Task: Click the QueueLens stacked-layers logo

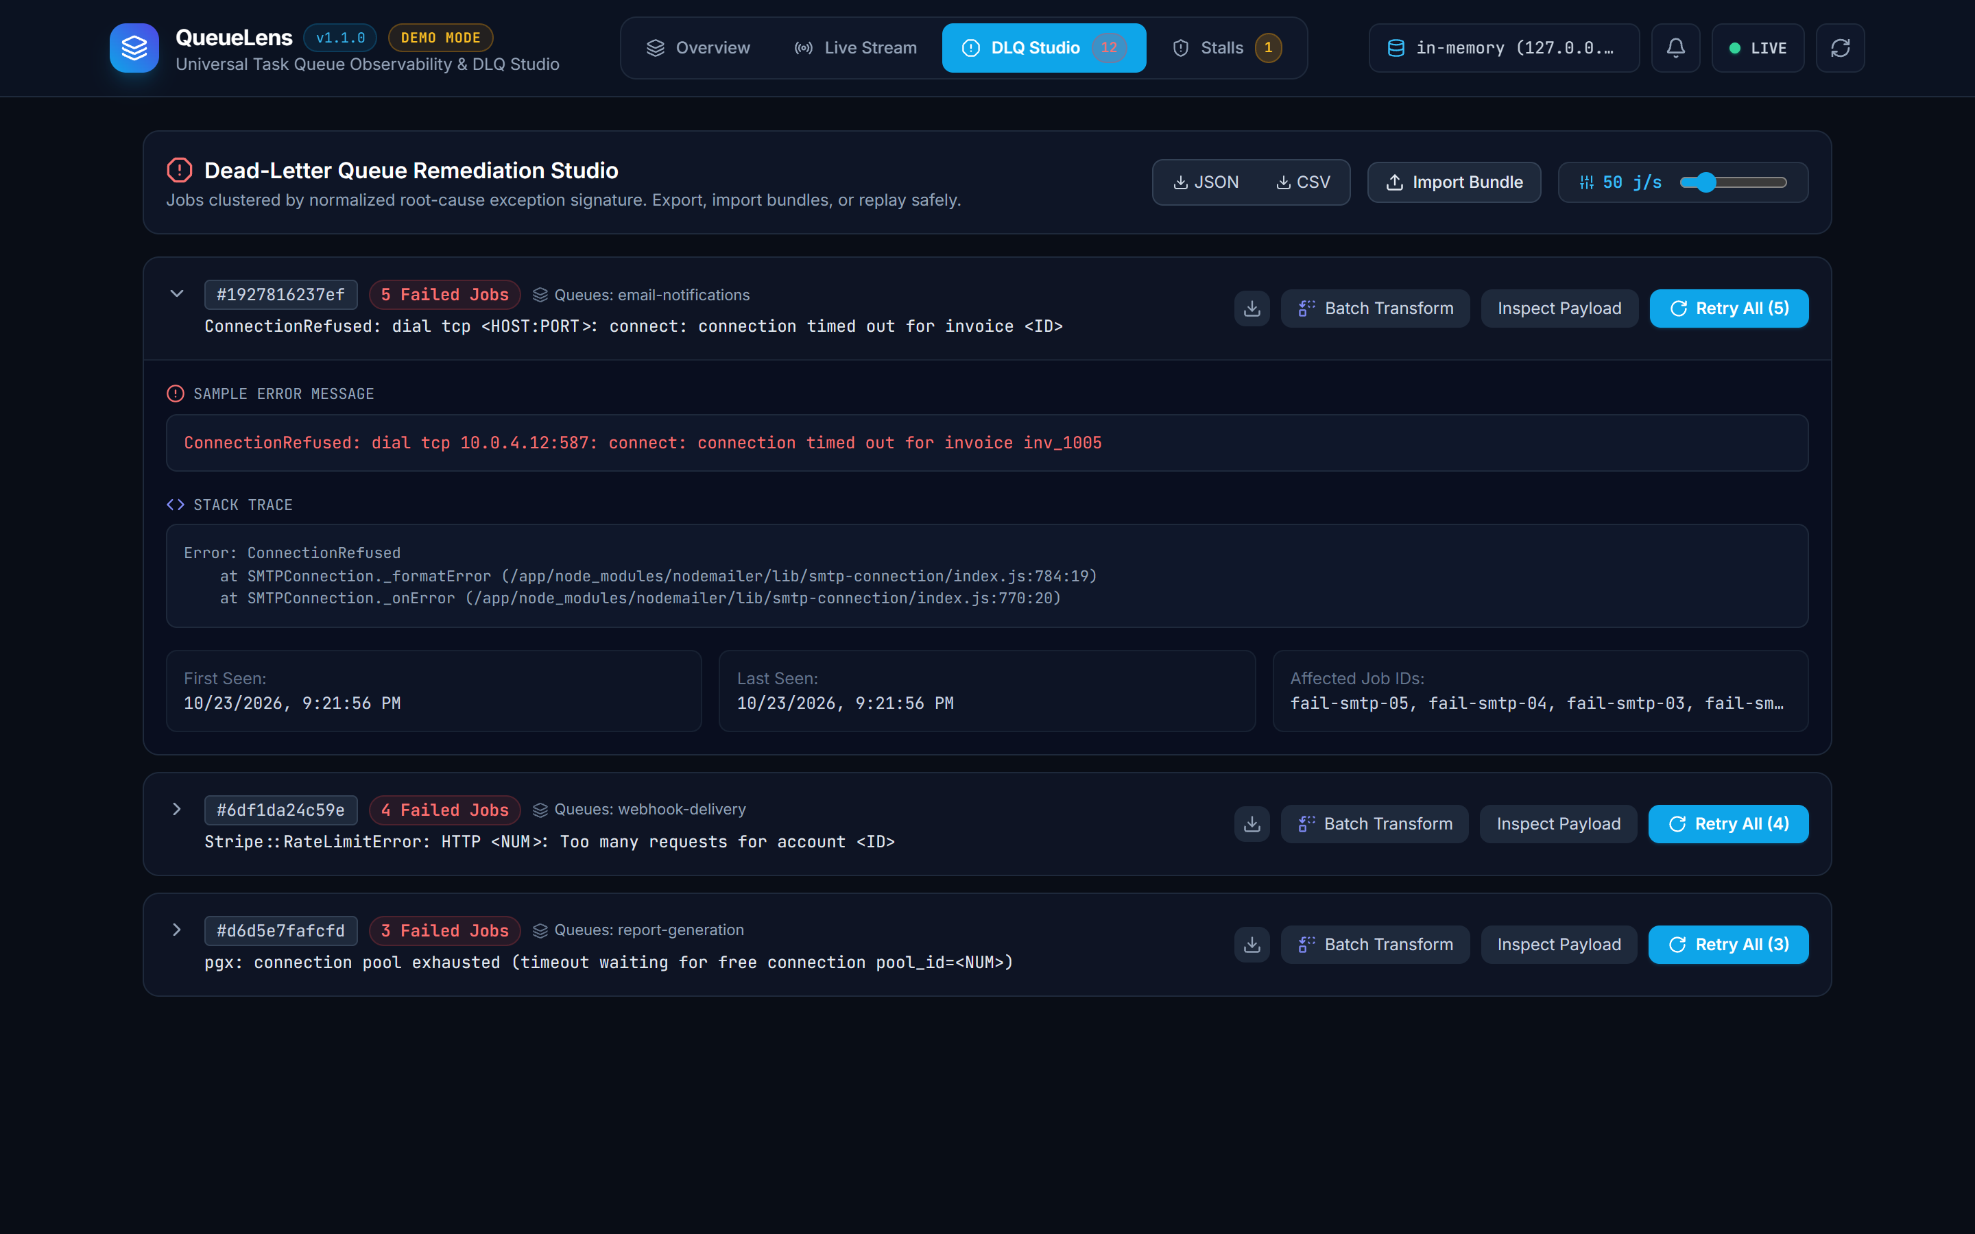Action: click(x=134, y=47)
